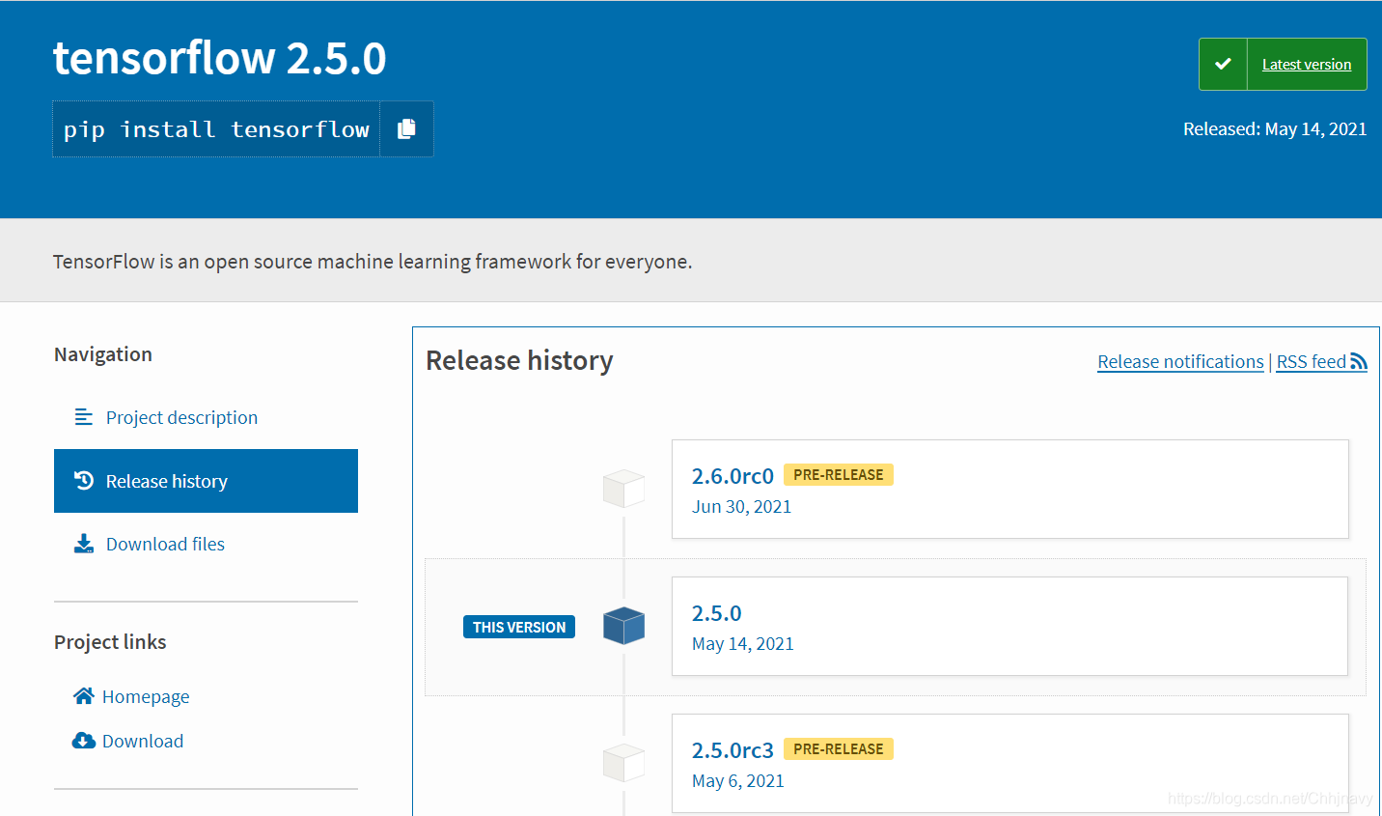The width and height of the screenshot is (1382, 816).
Task: Open the 2.6.0rc0 release entry
Action: coord(732,475)
